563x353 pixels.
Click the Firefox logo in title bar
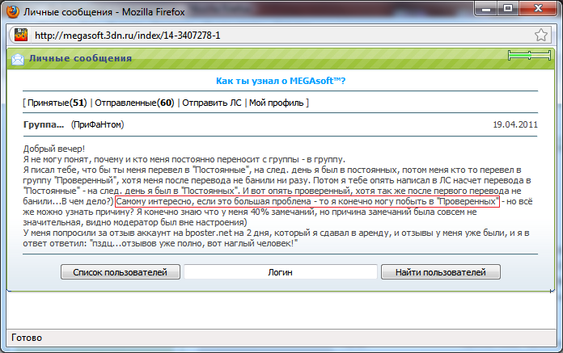(13, 11)
